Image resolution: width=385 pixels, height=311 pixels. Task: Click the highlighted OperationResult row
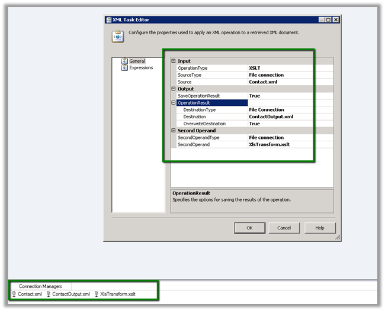(x=212, y=103)
